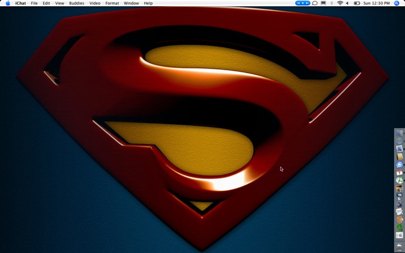The image size is (405, 253).
Task: Open the Apple menu
Action: point(8,3)
